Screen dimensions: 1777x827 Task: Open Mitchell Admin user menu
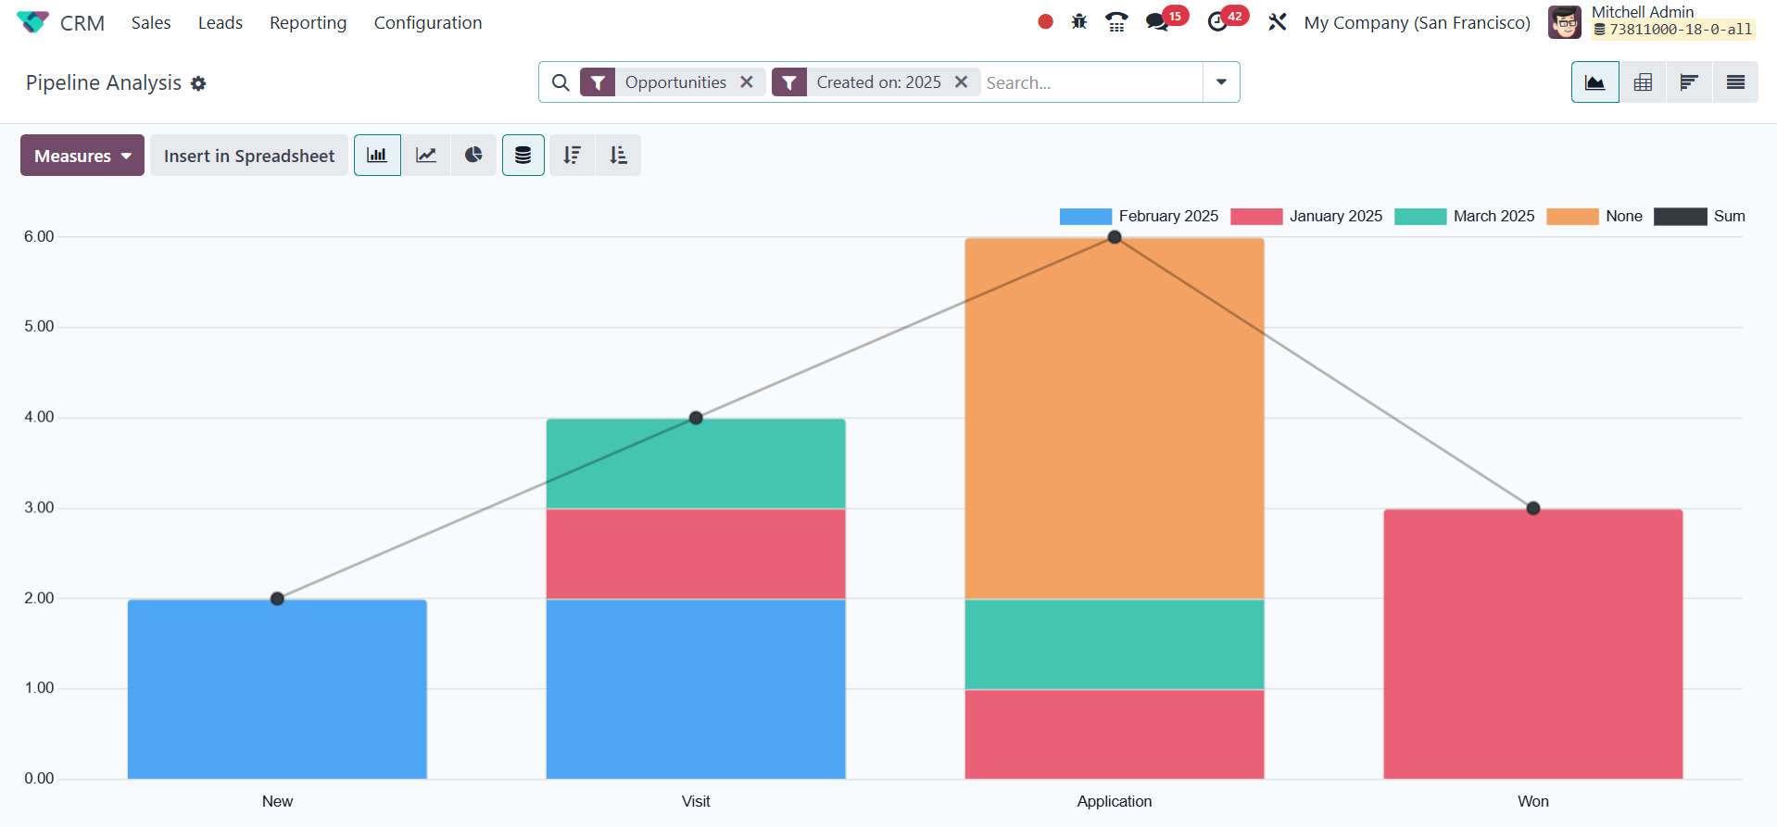1651,21
